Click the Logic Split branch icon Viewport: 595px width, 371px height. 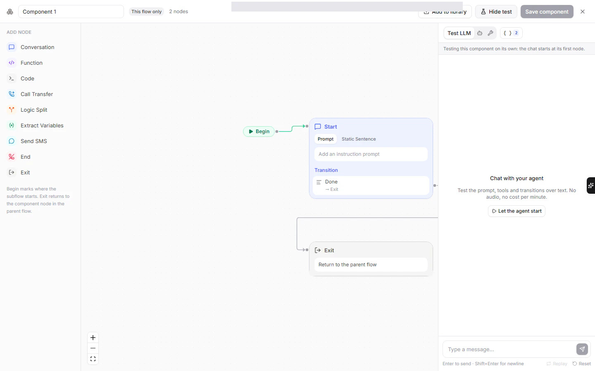12,110
